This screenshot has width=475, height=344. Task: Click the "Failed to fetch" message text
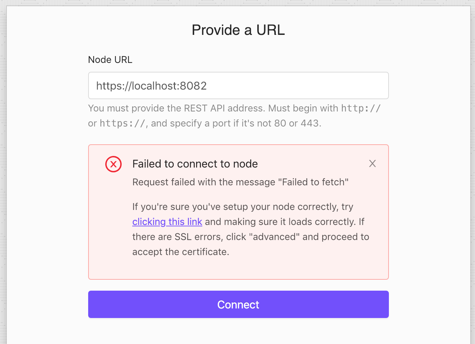[240, 182]
